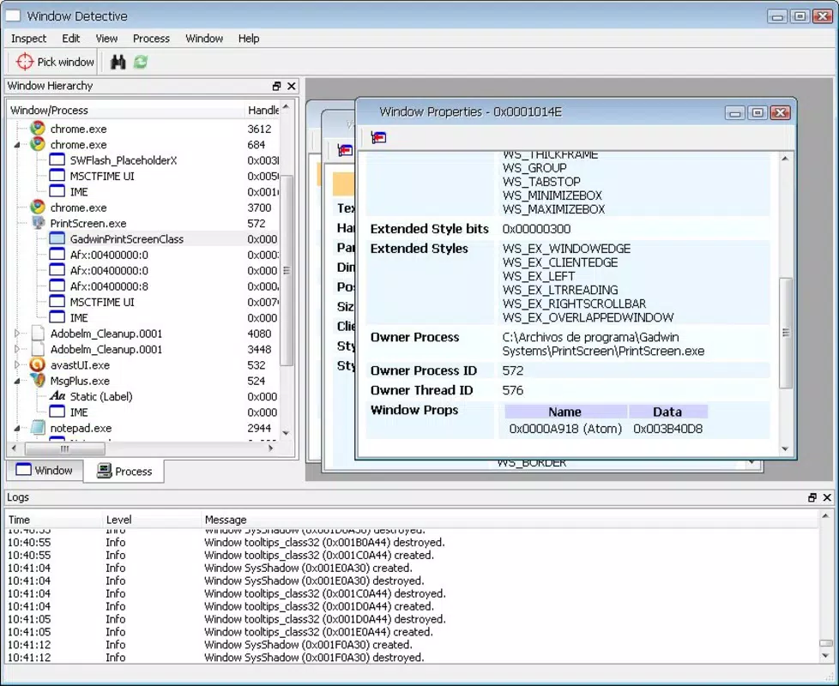Float the Window Hierarchy panel
This screenshot has height=686, width=839.
coord(276,86)
